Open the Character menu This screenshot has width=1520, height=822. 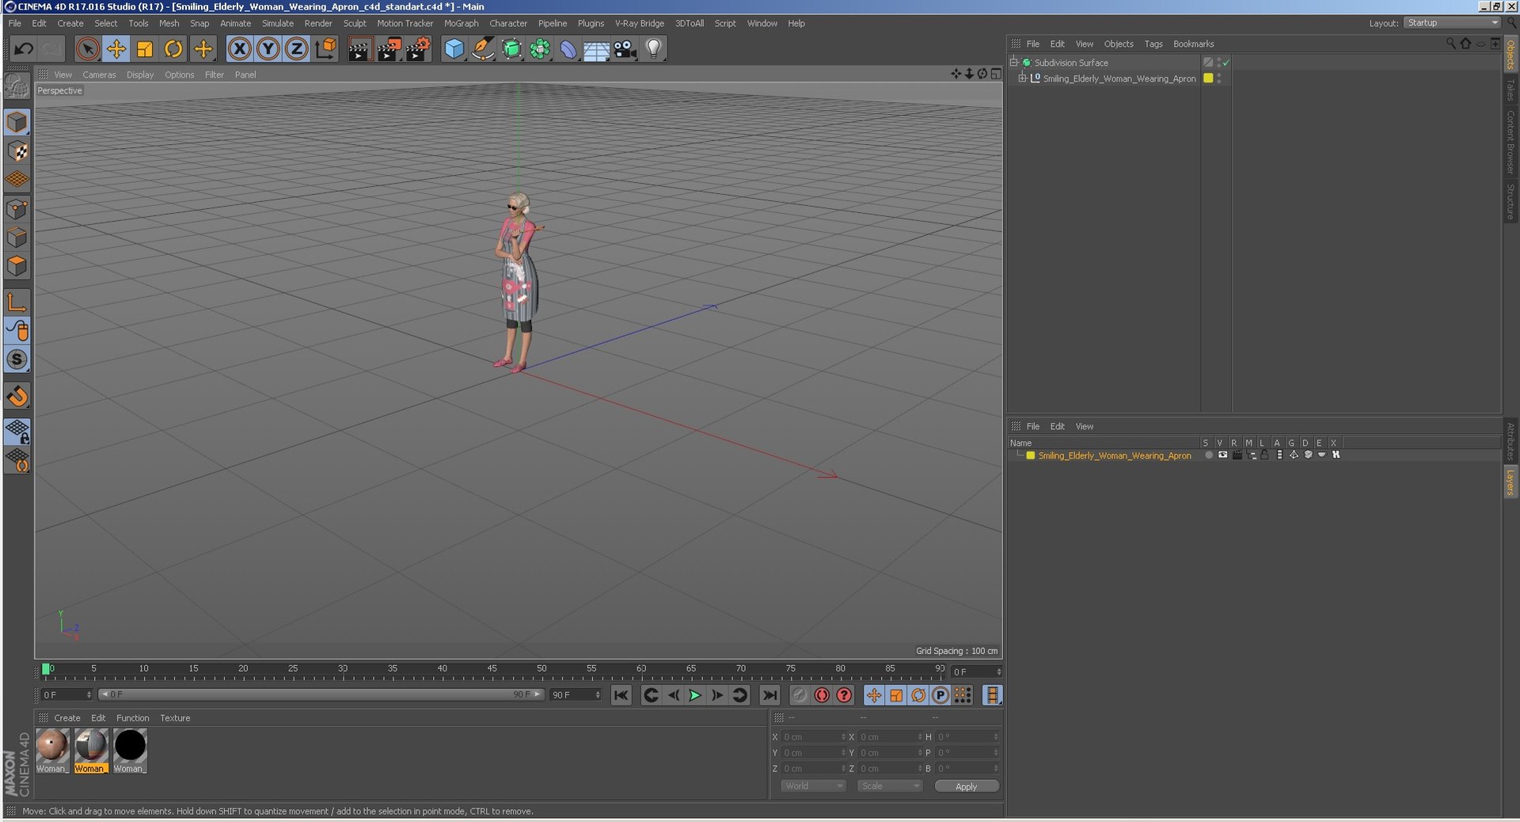[508, 24]
